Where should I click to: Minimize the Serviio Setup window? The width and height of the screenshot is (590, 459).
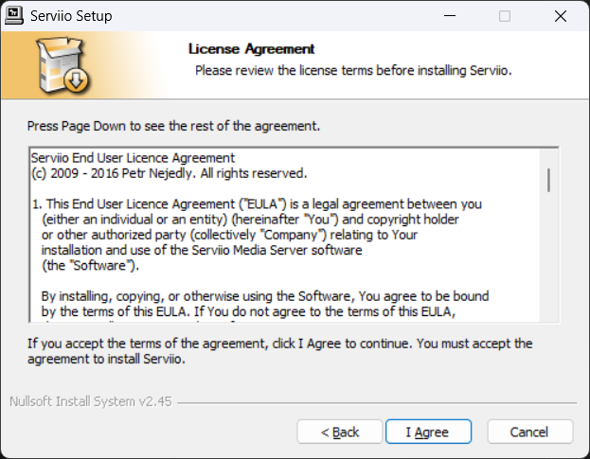click(x=450, y=16)
